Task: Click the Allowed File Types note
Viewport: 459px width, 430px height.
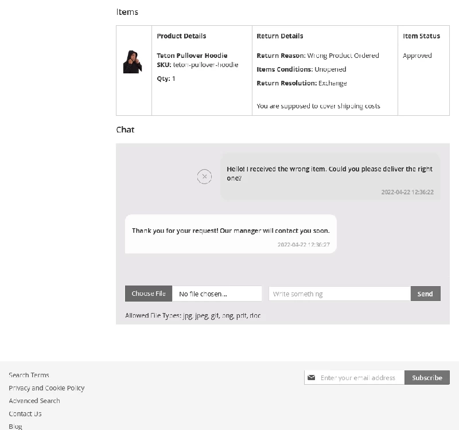Action: pos(193,316)
